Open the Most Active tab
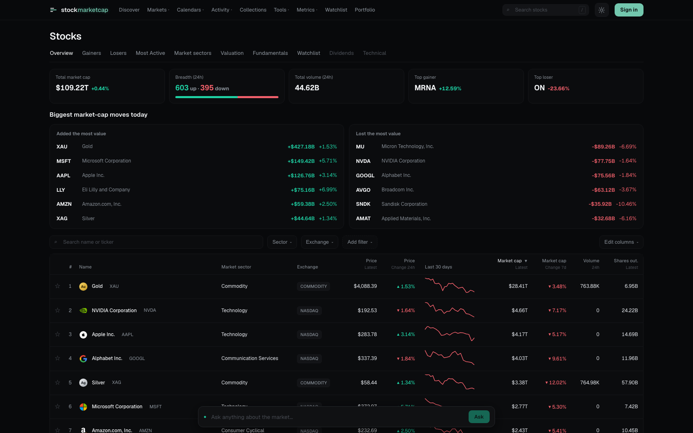This screenshot has height=433, width=693. (150, 53)
